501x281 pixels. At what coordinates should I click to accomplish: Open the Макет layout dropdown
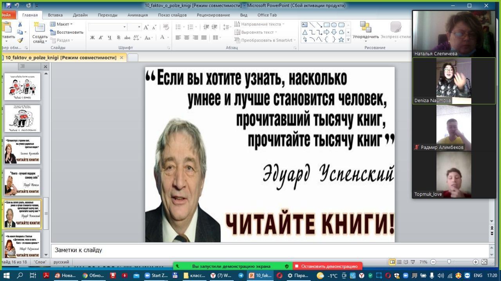[x=62, y=24]
